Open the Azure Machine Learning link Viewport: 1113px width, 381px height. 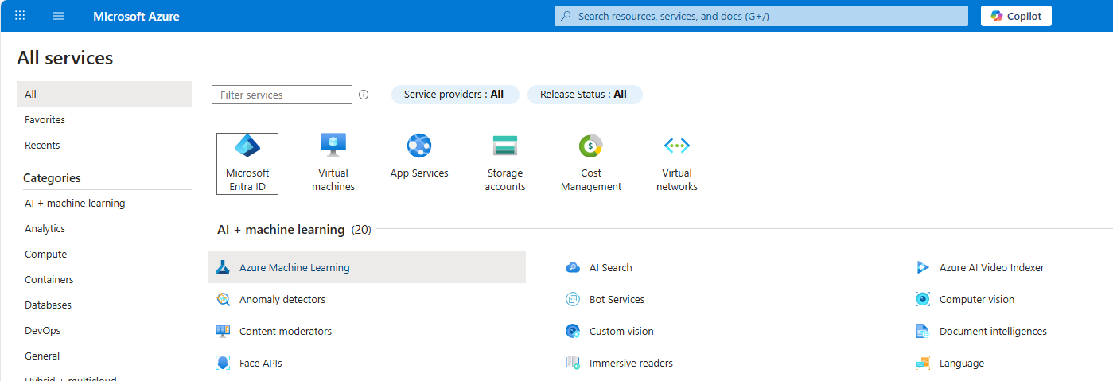pos(294,268)
